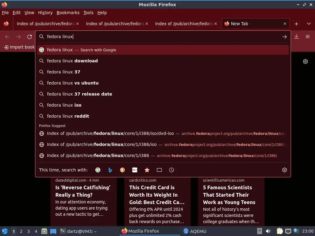The width and height of the screenshot is (315, 236).
Task: Open the taskbar start menu icon
Action: point(5,231)
